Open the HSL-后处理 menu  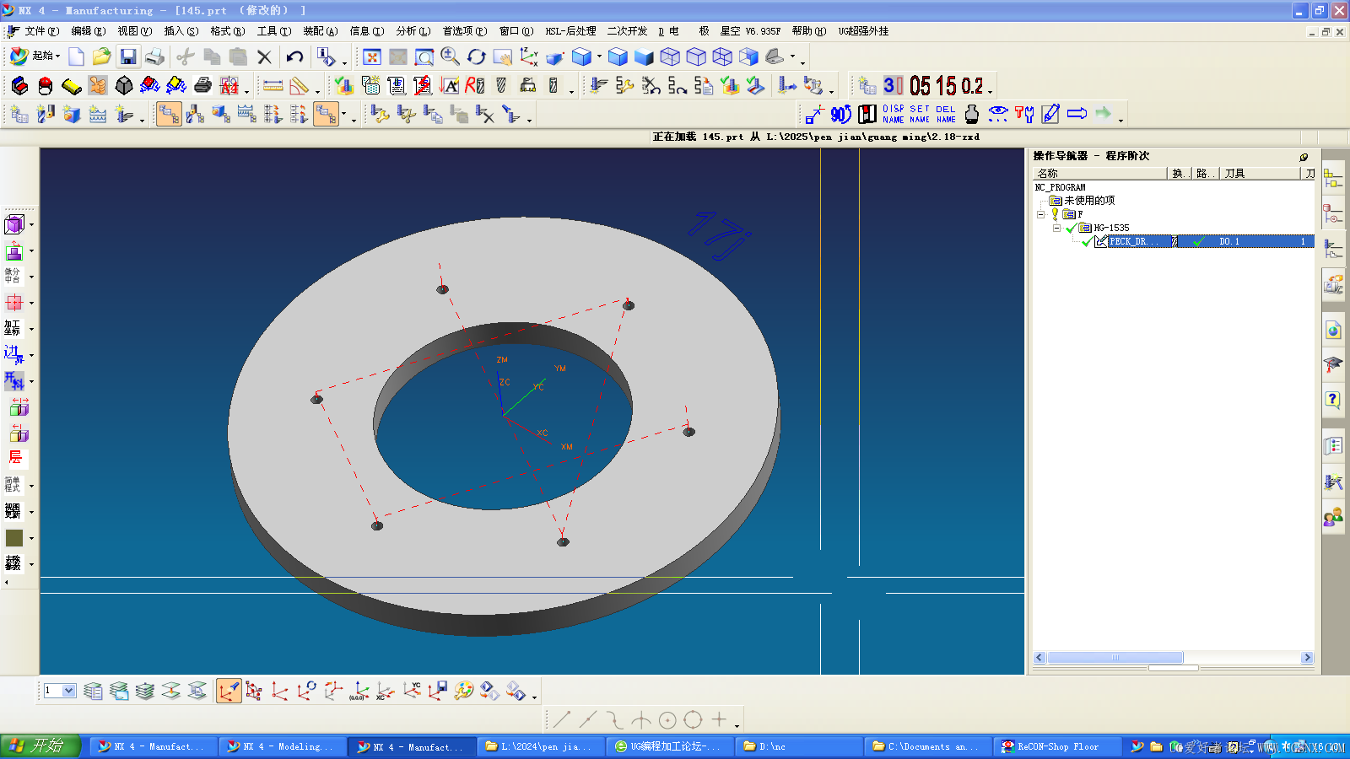pos(570,31)
